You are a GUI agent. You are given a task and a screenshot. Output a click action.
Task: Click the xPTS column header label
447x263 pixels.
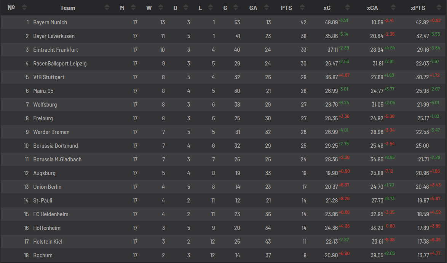(418, 8)
